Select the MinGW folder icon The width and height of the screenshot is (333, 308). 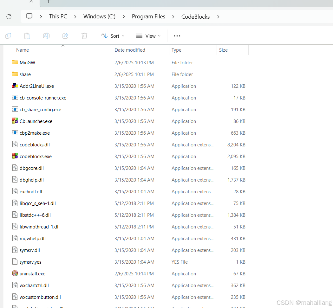(x=15, y=62)
